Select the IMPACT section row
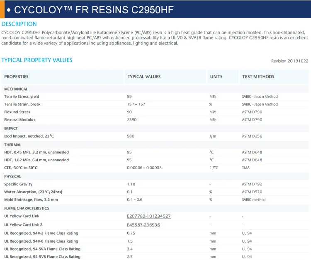This screenshot has width=311, height=260. [x=11, y=129]
